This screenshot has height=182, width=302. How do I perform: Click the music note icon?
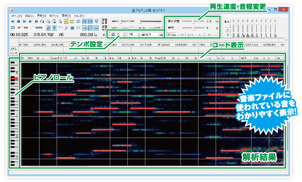(x=66, y=28)
